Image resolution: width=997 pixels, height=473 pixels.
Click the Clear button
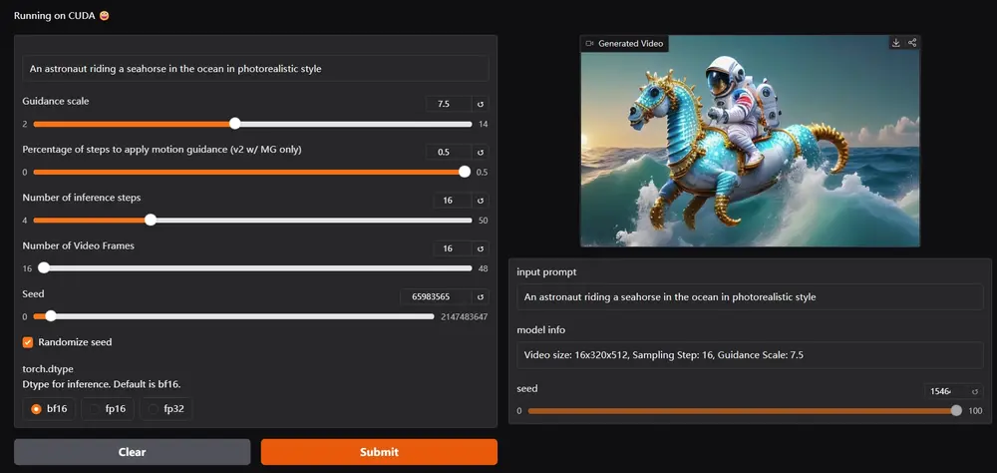click(x=133, y=452)
